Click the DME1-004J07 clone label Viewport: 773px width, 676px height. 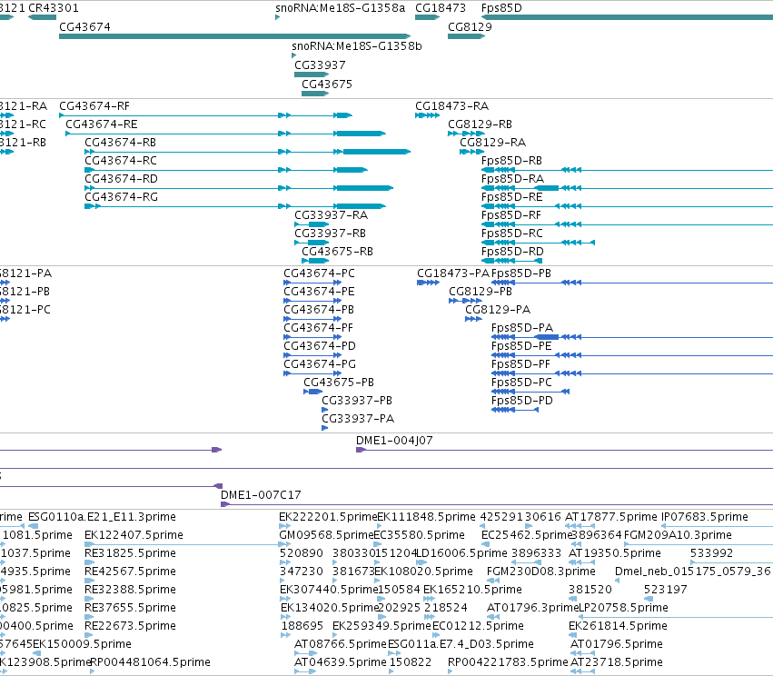[x=394, y=441]
